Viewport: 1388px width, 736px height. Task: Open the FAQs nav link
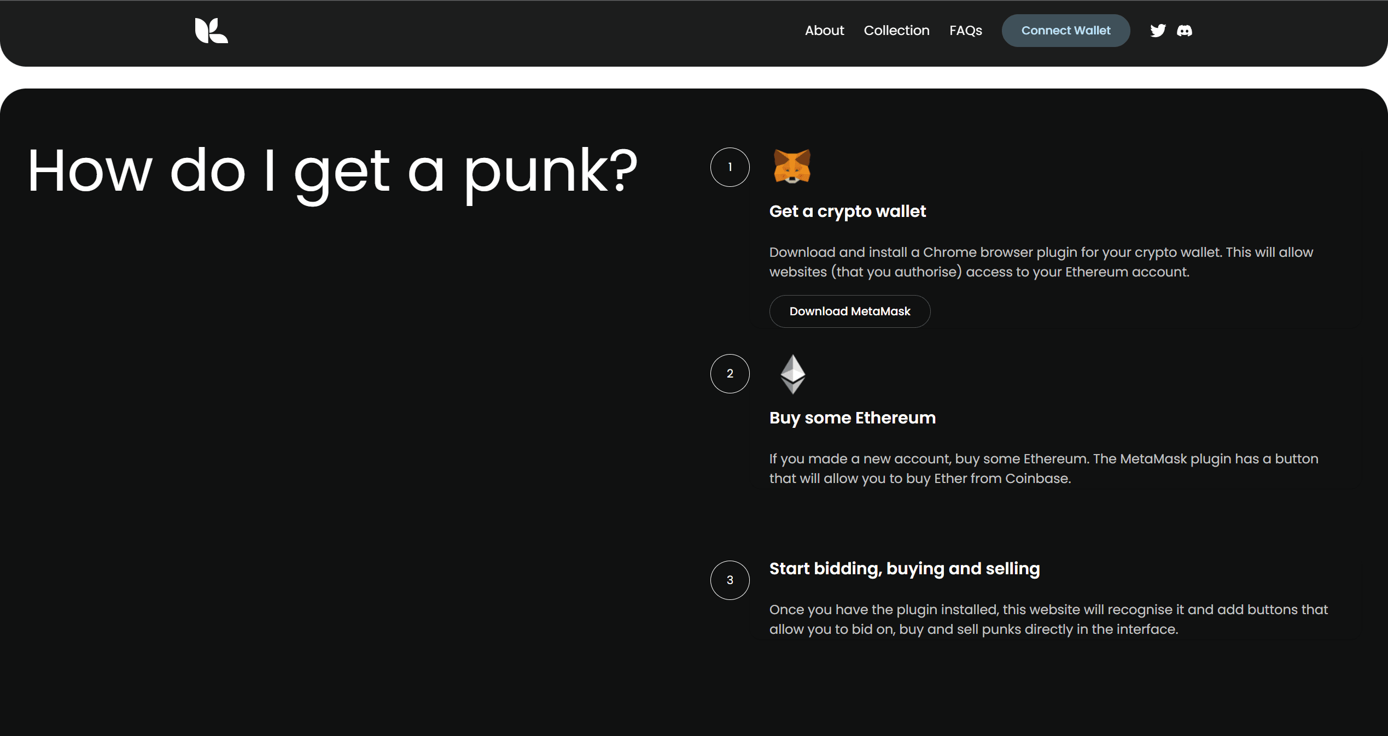point(965,31)
